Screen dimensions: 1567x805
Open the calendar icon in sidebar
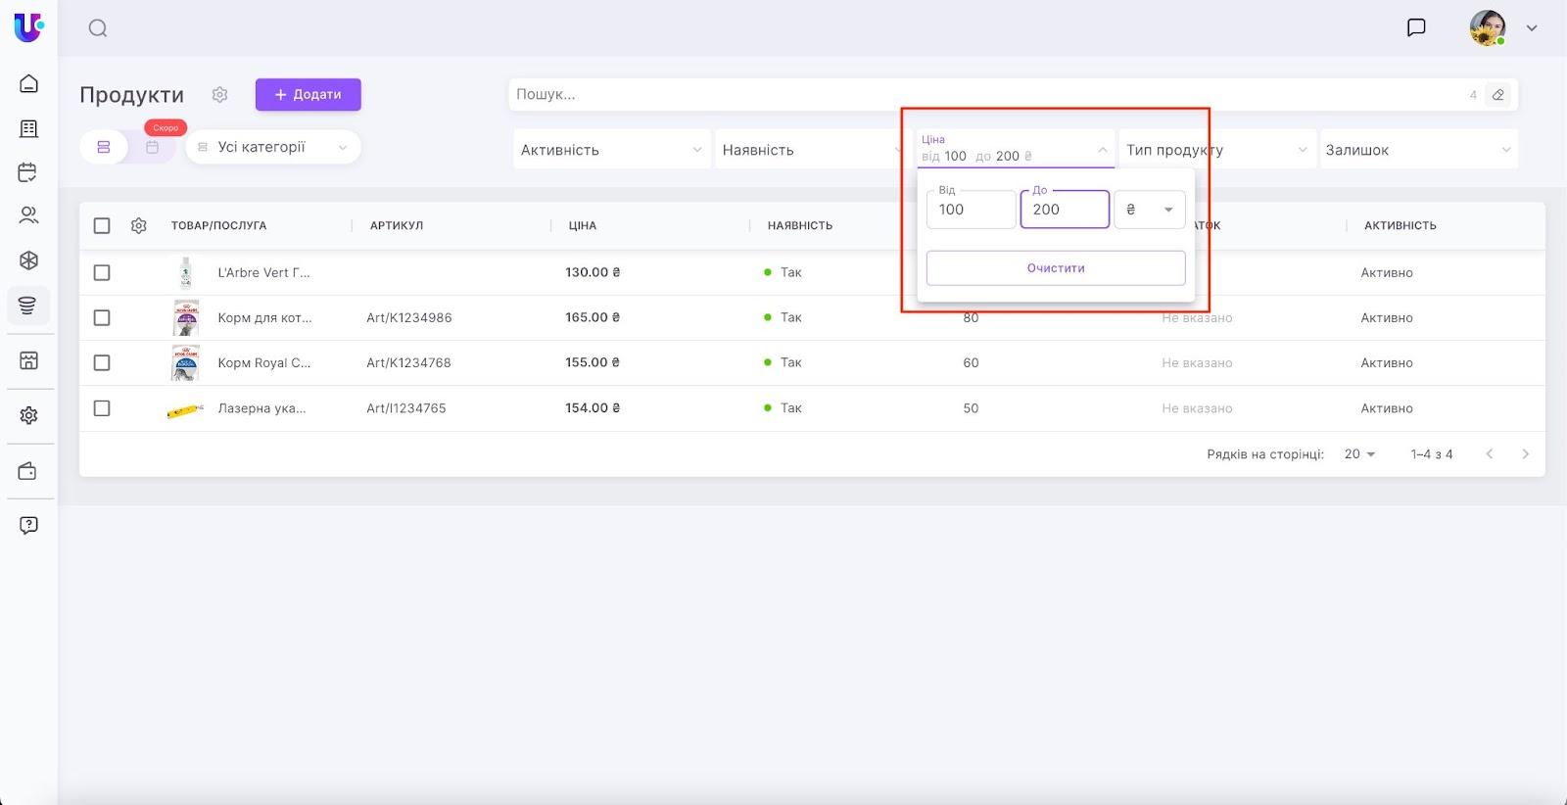[x=28, y=172]
